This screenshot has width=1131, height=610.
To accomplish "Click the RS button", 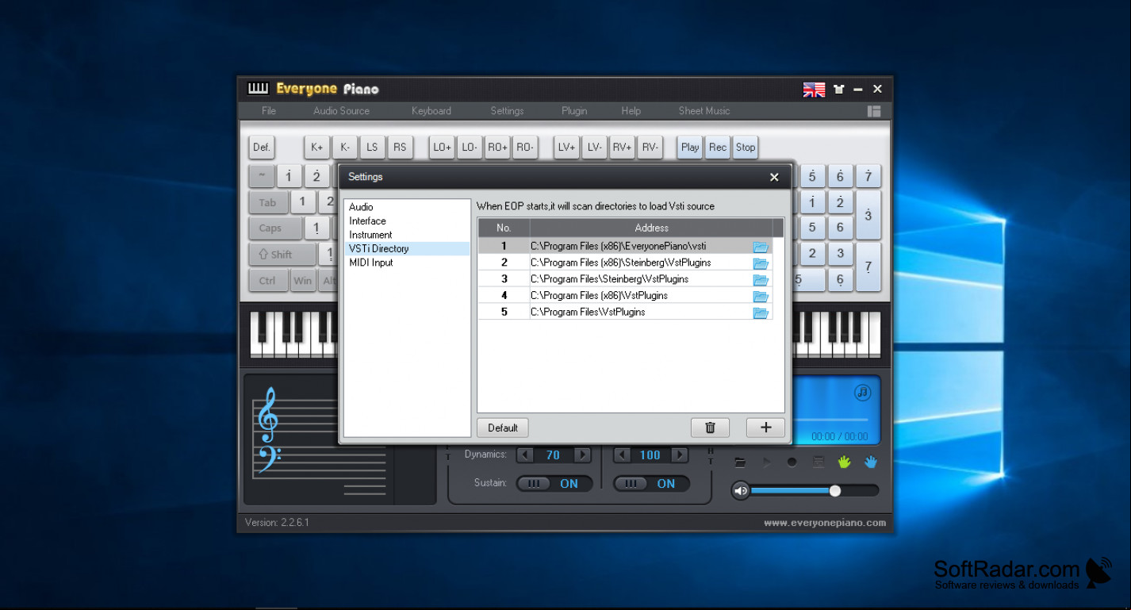I will 400,147.
